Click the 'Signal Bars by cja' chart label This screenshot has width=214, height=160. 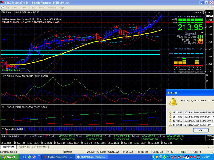11,70
